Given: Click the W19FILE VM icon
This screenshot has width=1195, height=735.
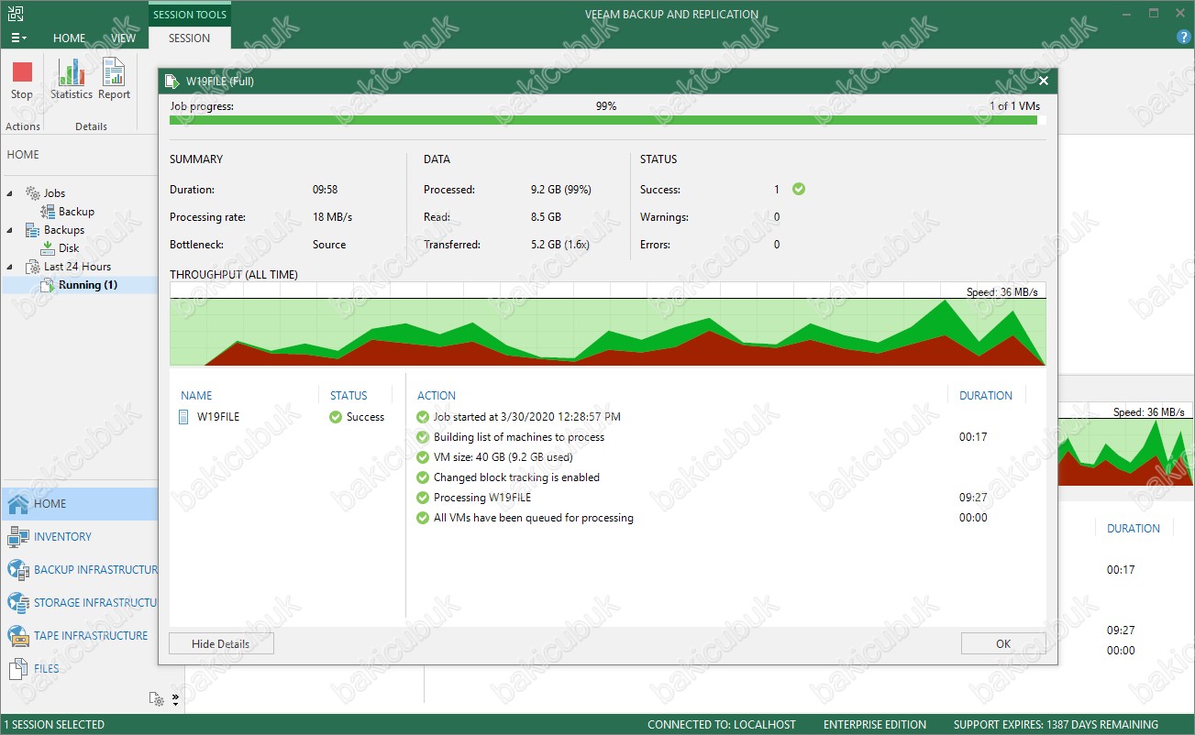Looking at the screenshot, I should click(183, 417).
